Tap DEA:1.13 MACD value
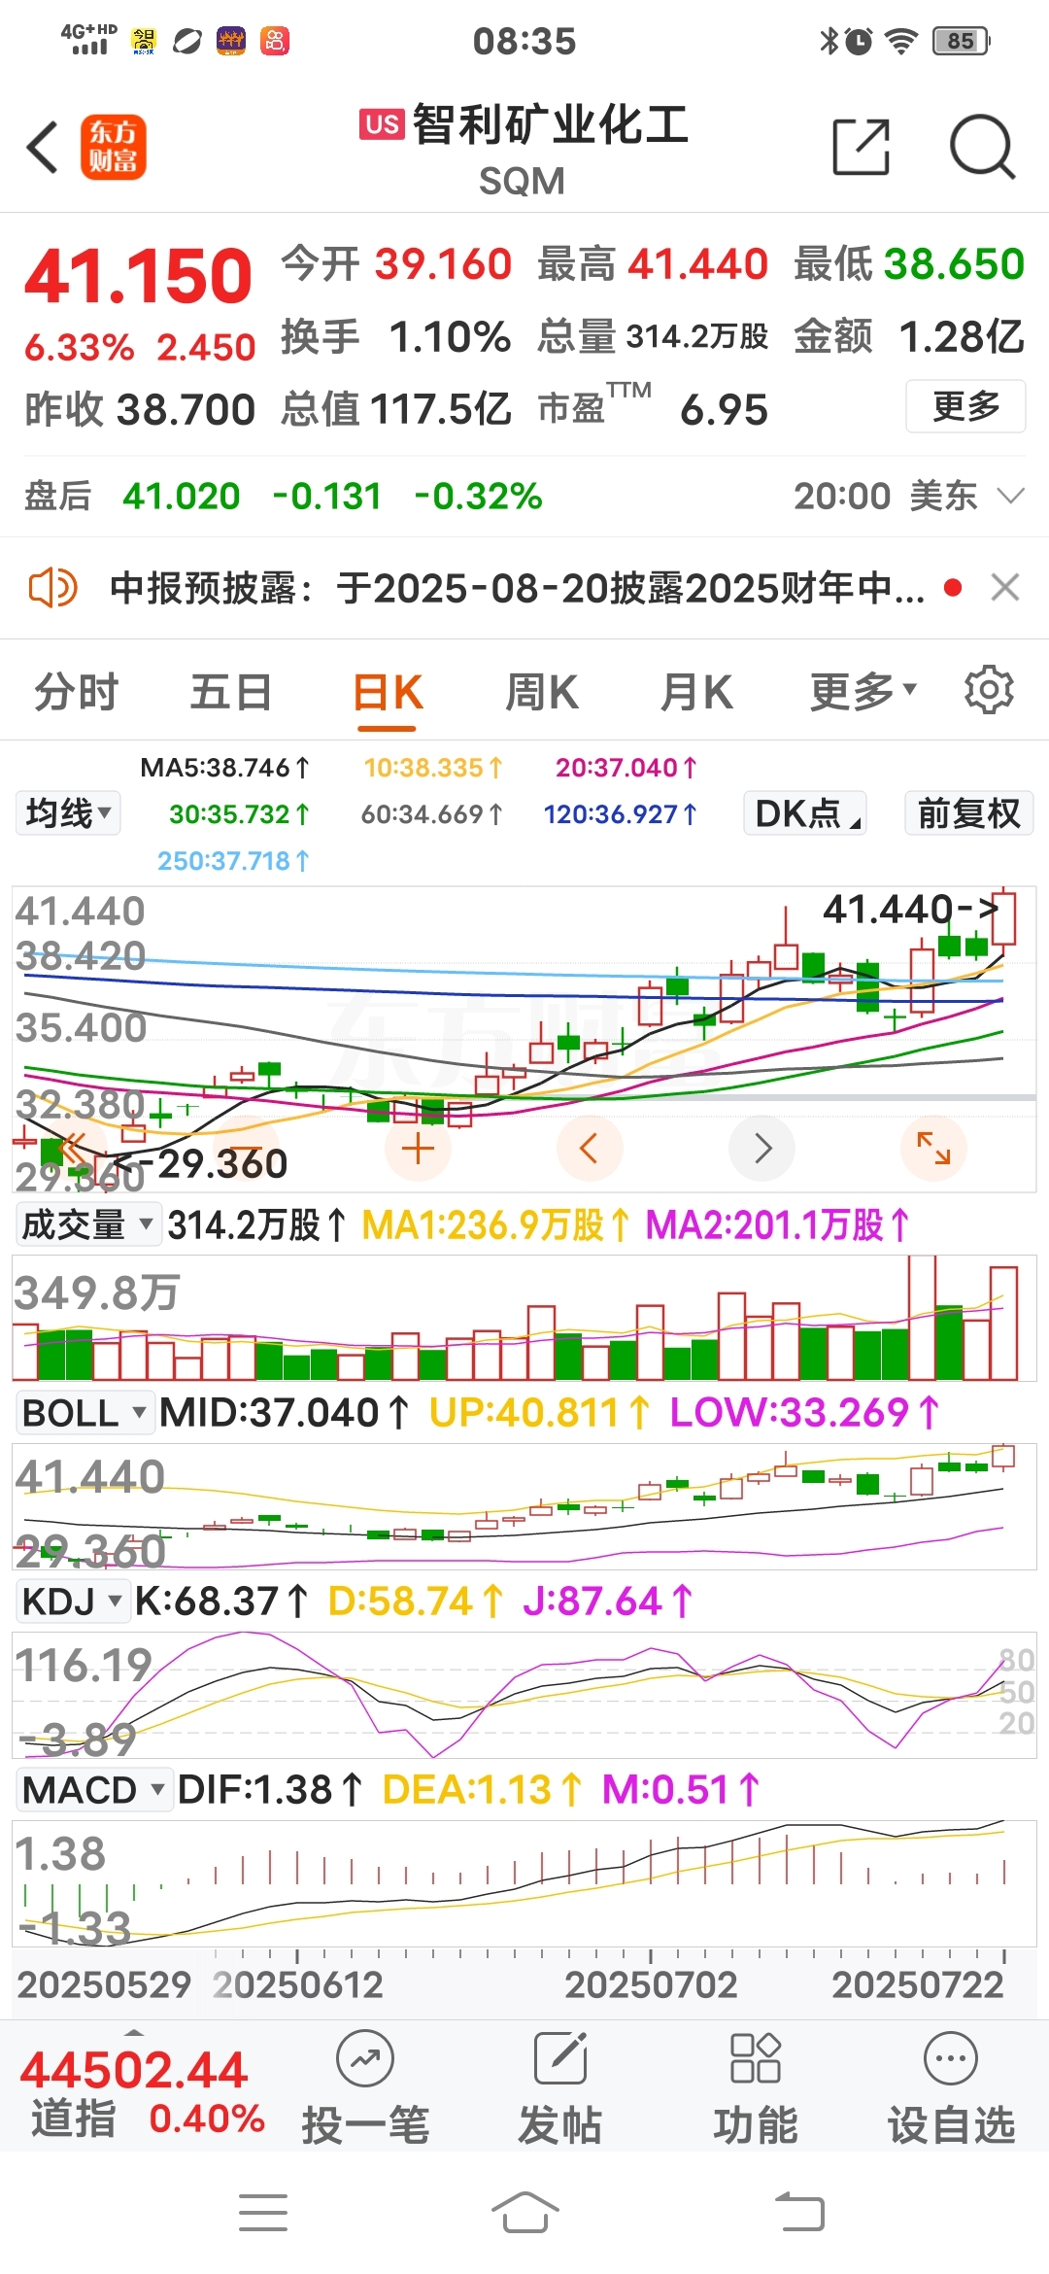The height and width of the screenshot is (2274, 1049). [482, 1789]
